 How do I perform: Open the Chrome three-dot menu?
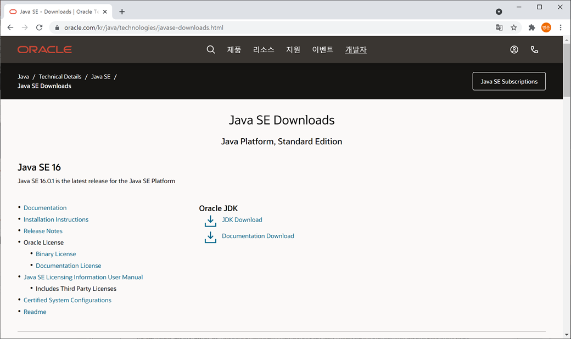point(561,27)
